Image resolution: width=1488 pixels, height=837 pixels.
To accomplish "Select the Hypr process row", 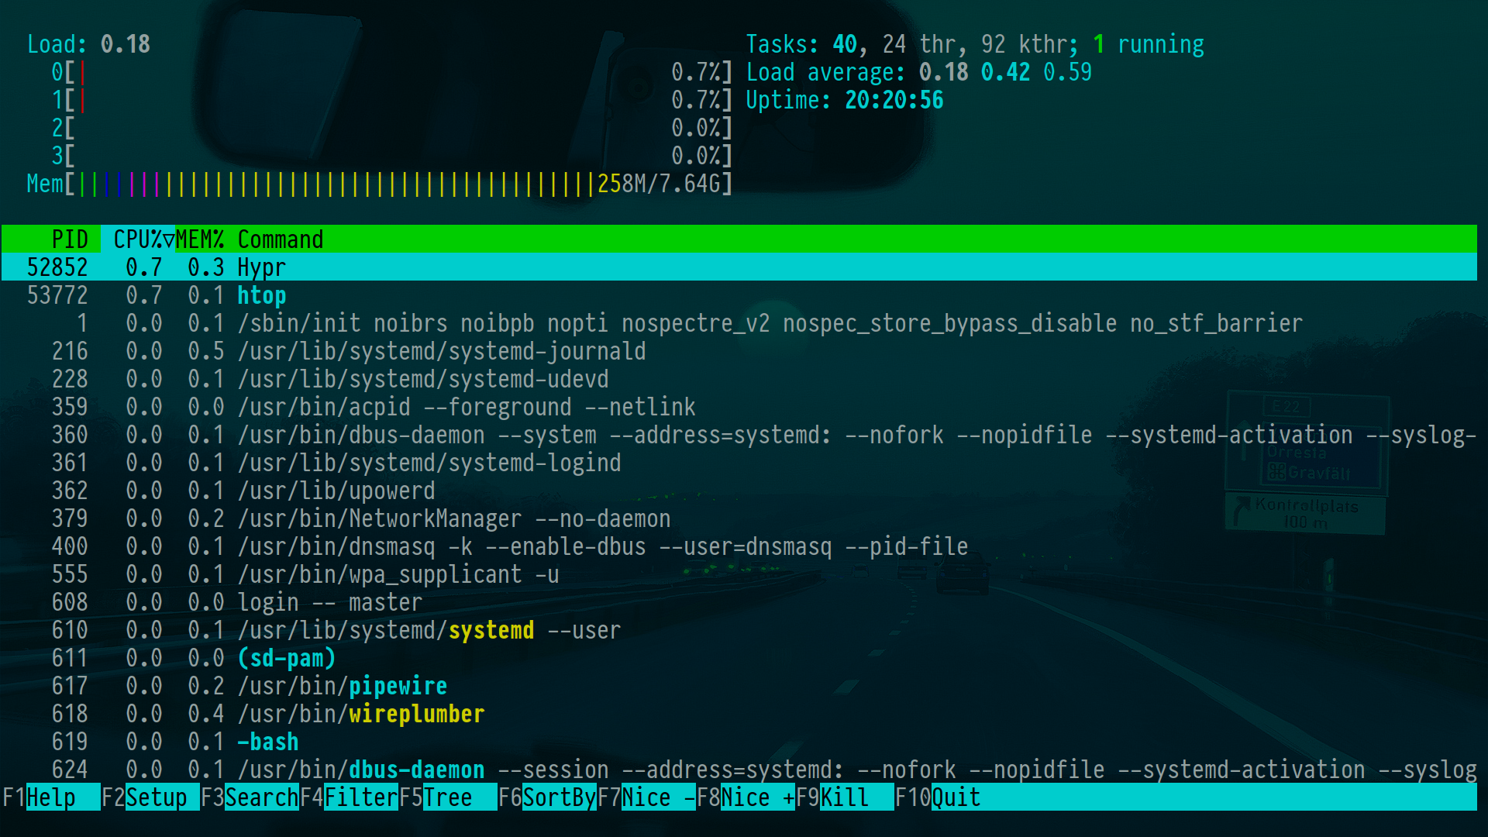I will (739, 267).
